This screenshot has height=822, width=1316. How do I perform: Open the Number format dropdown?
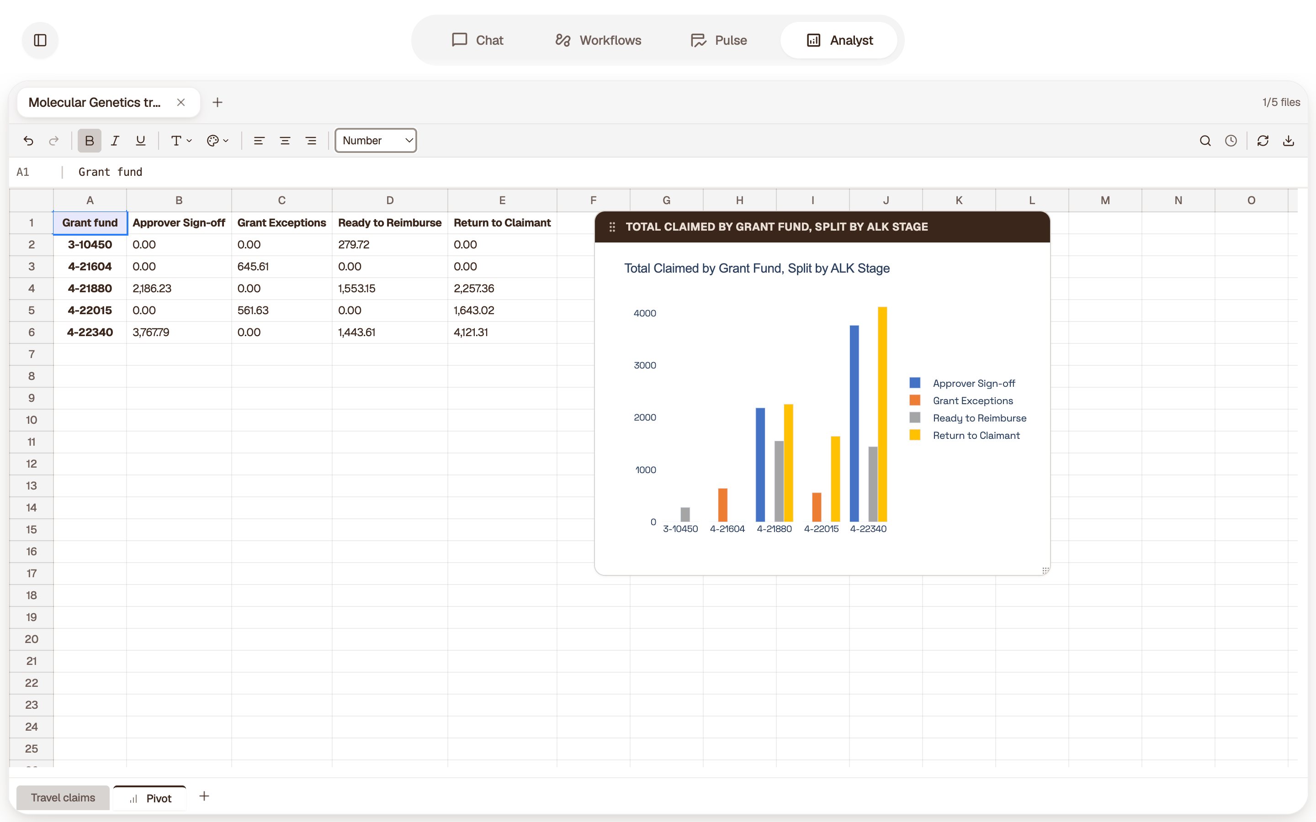[x=376, y=141]
